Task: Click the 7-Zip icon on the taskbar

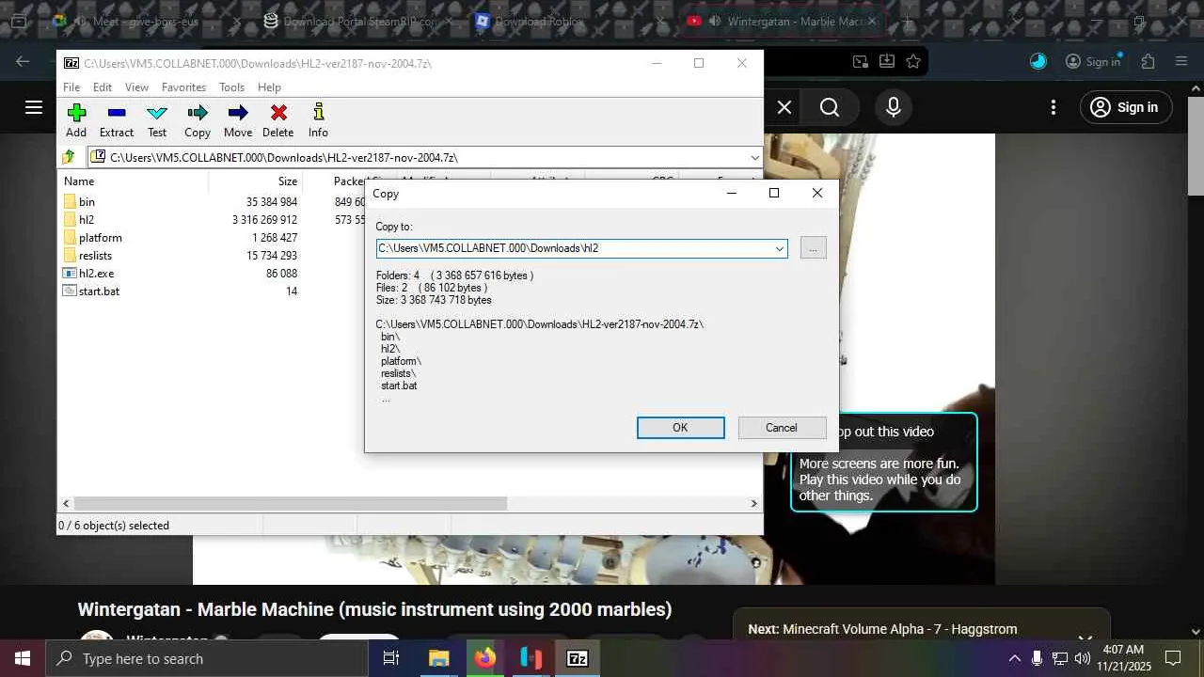Action: [x=578, y=658]
